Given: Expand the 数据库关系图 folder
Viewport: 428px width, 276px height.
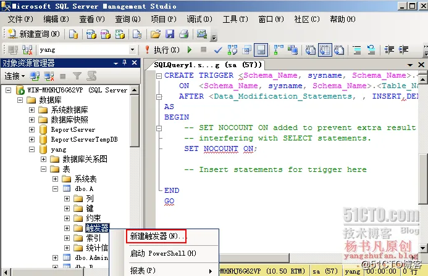Looking at the screenshot, I should (43, 159).
